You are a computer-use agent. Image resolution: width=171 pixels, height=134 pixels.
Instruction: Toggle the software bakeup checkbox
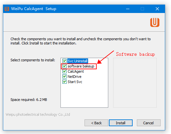point(64,66)
